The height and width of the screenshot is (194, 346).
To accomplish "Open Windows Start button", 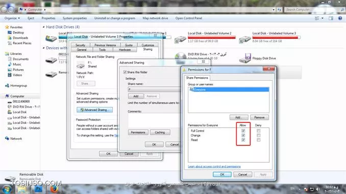I will (x=7, y=189).
